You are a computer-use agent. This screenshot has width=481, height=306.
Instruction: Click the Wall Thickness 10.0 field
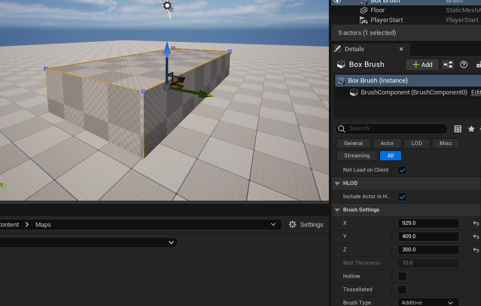pyautogui.click(x=428, y=263)
